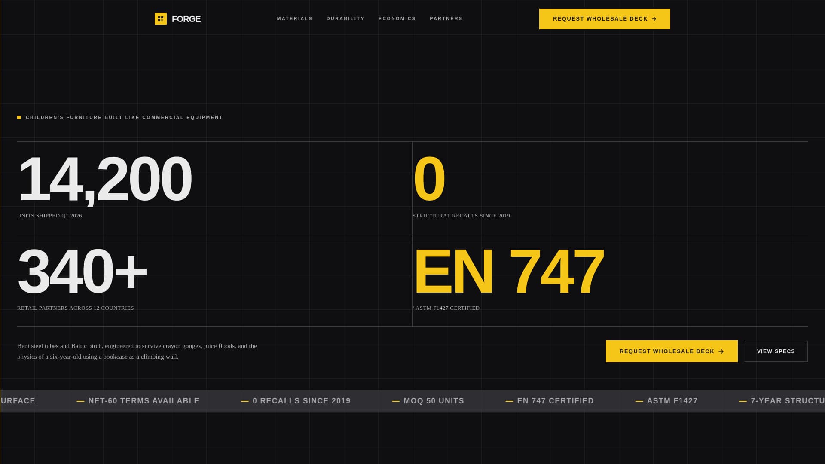Click the 340+ retail partners stat
The height and width of the screenshot is (464, 825).
coord(82,271)
